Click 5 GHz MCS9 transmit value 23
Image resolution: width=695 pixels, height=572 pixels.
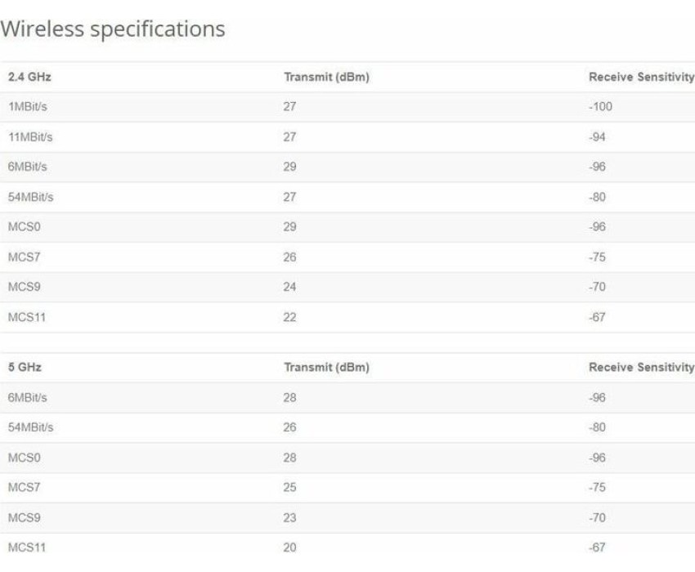(x=290, y=517)
